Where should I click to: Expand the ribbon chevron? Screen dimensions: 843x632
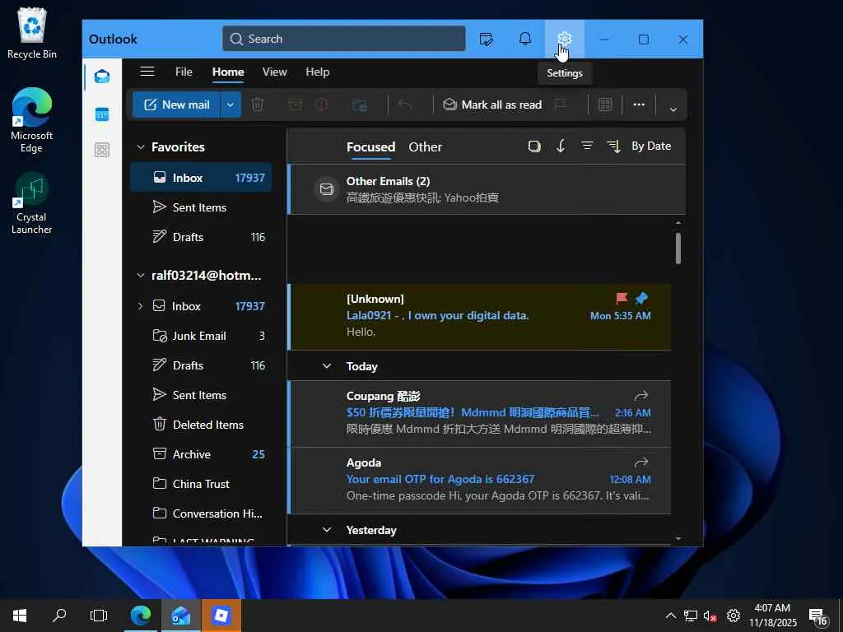pos(673,109)
